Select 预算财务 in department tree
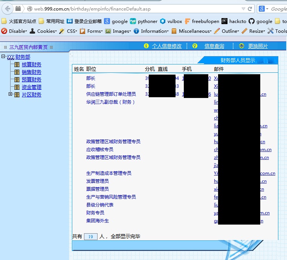 pyautogui.click(x=32, y=80)
